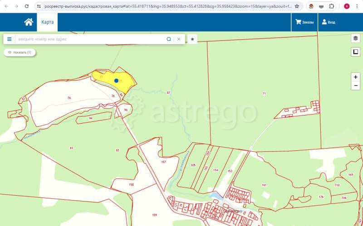Open favorites star button

(192, 39)
